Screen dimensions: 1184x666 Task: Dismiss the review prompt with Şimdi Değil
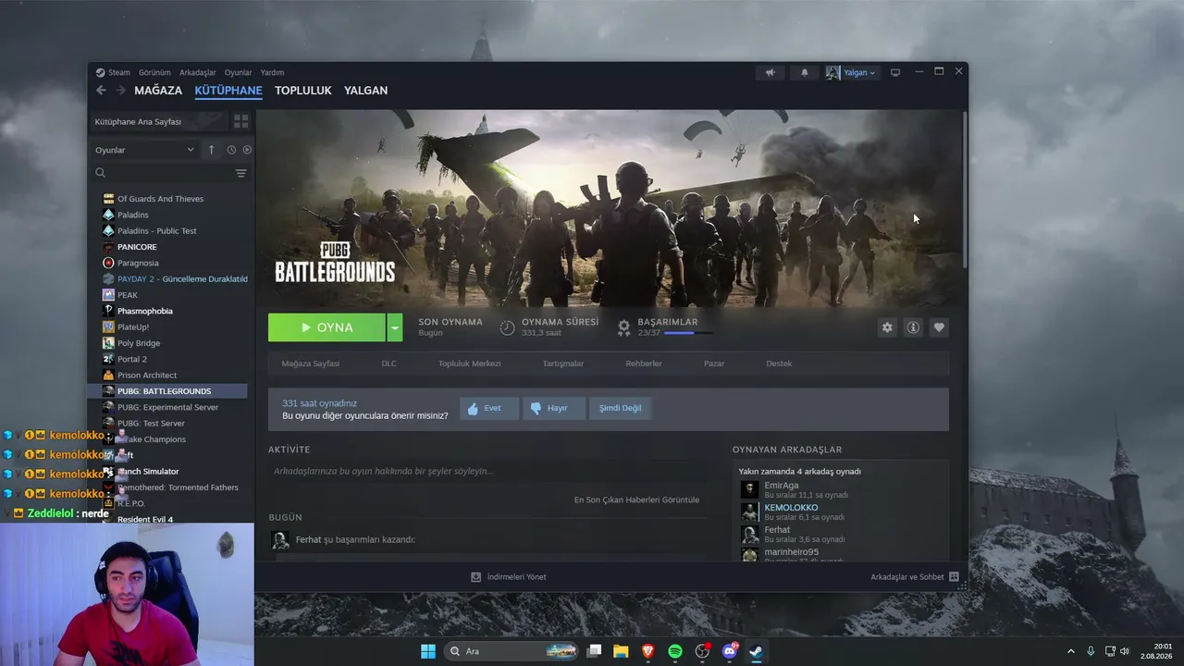(620, 408)
